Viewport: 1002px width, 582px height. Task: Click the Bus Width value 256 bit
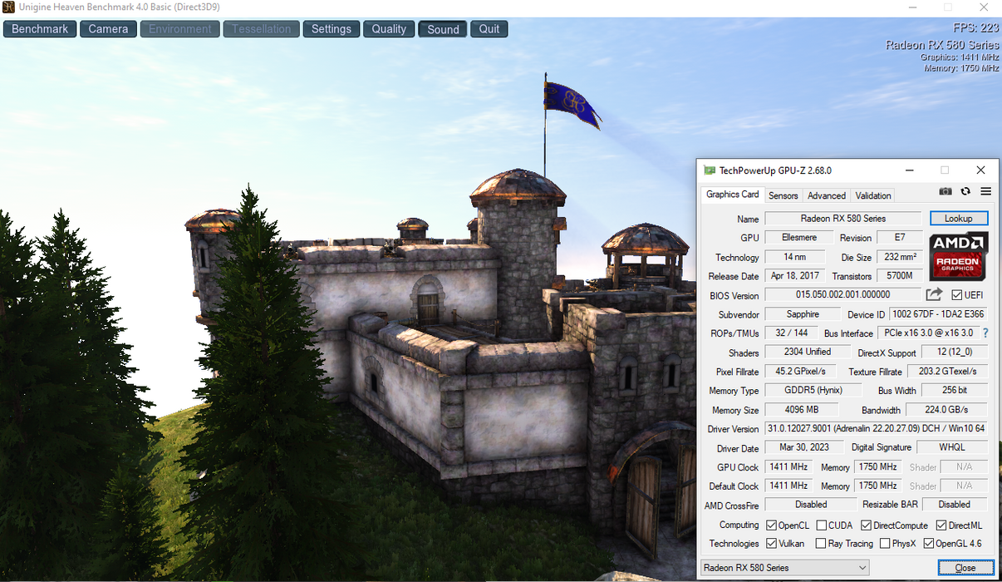point(955,391)
